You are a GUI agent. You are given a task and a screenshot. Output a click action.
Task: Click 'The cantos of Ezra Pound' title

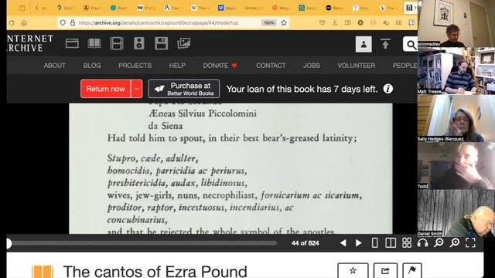pos(155,271)
